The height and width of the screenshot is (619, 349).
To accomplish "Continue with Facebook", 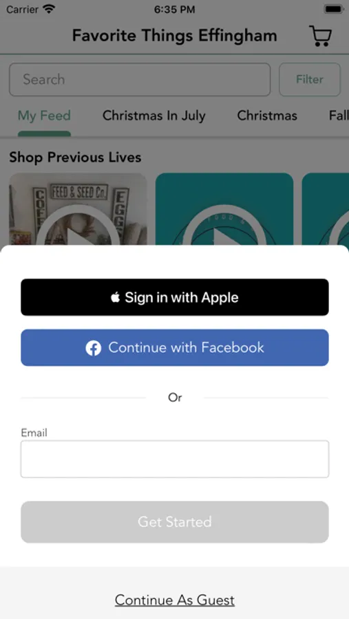I will coord(175,348).
